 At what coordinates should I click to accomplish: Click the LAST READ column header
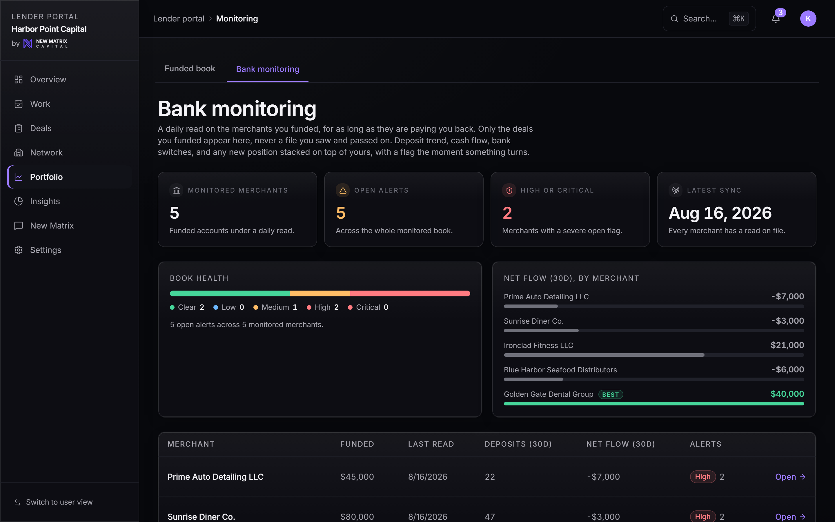coord(431,444)
